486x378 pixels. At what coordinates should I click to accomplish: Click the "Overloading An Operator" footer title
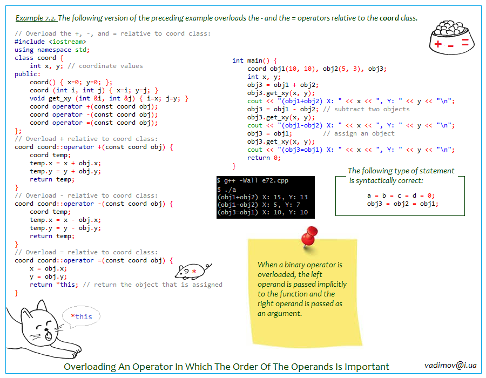coord(226,367)
